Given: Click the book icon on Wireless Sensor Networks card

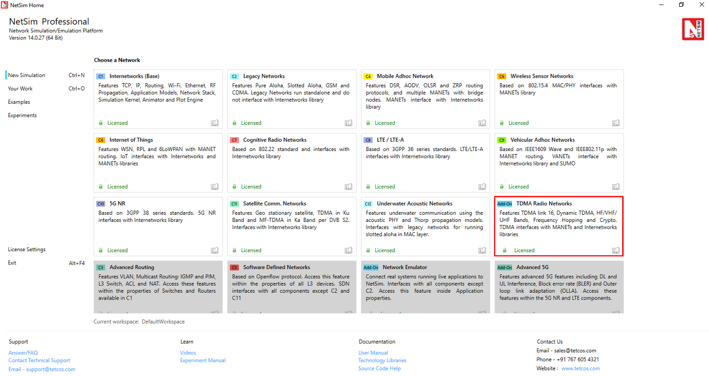Looking at the screenshot, I should coord(616,123).
